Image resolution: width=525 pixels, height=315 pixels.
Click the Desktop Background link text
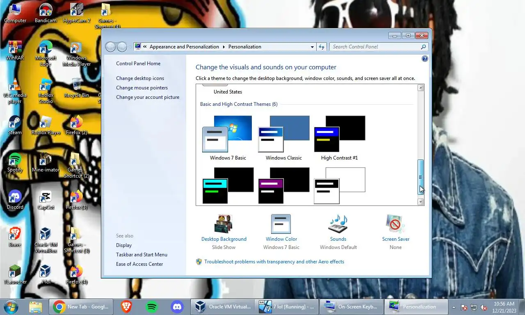224,239
